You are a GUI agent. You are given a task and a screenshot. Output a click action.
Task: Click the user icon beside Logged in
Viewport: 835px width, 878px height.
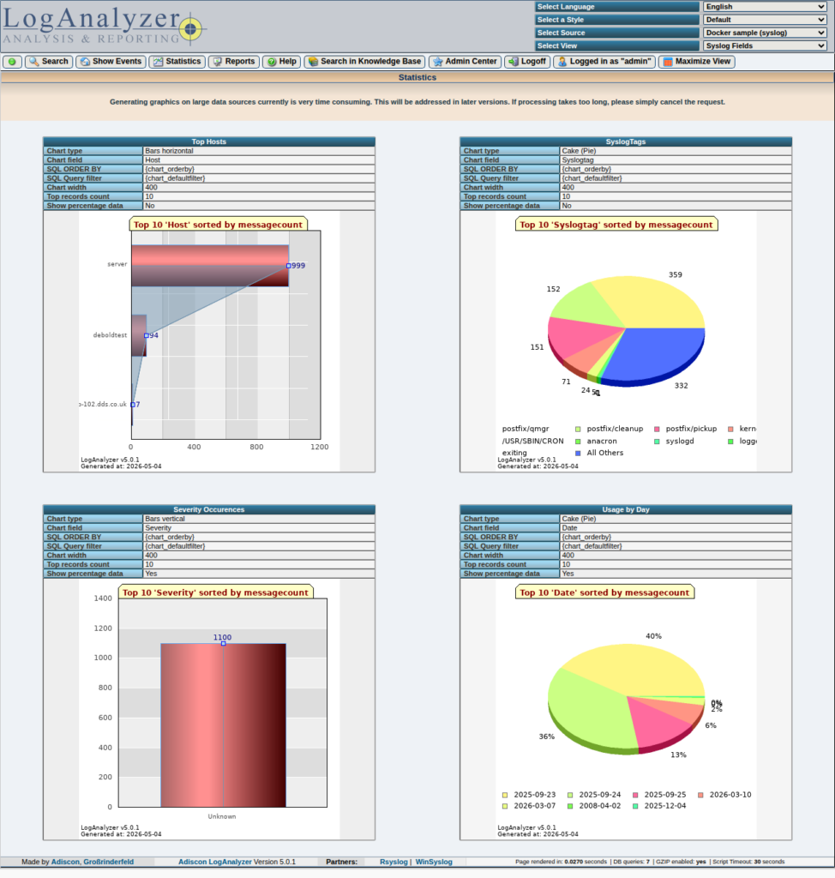pyautogui.click(x=562, y=62)
